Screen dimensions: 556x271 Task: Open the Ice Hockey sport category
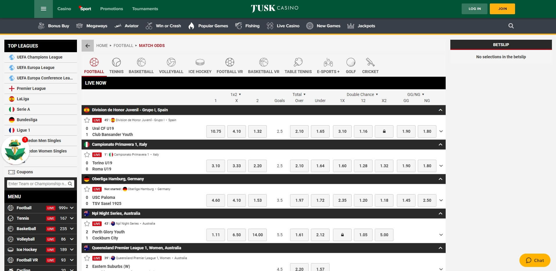coord(200,64)
